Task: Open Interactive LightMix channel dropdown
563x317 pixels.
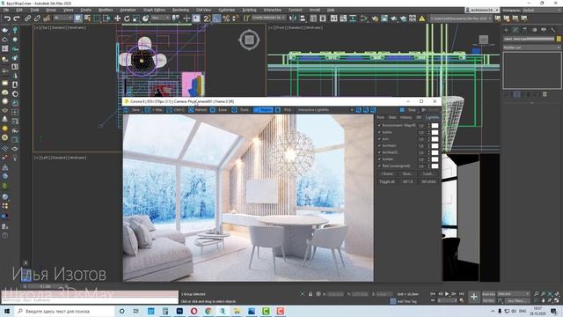Action: pos(325,110)
